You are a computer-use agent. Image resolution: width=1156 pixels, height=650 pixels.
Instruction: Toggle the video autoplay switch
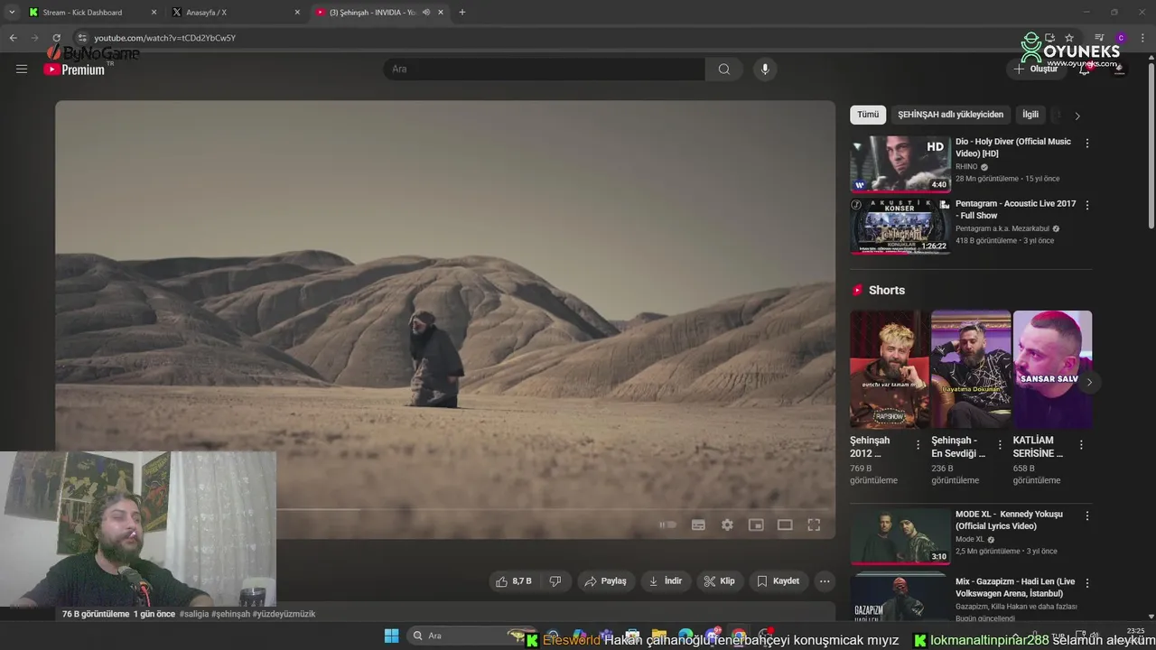667,525
